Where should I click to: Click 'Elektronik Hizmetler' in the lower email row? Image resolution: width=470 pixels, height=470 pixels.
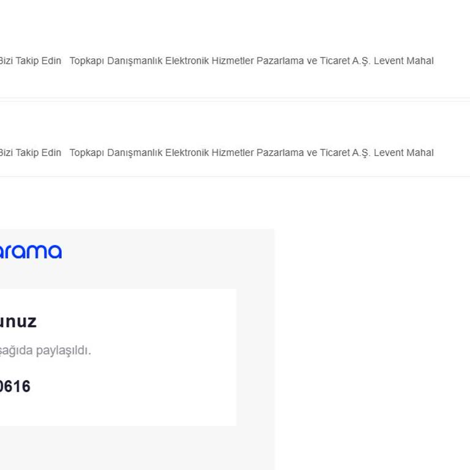pyautogui.click(x=209, y=152)
